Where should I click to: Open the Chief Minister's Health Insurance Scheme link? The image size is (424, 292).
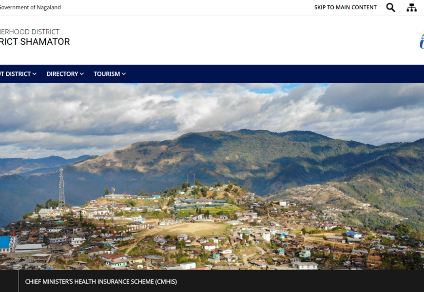(101, 281)
